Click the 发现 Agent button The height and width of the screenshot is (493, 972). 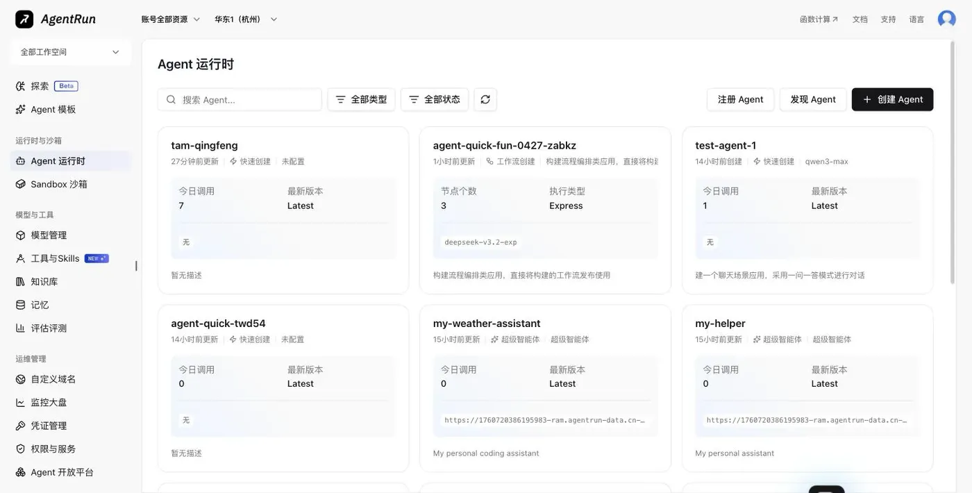[813, 99]
